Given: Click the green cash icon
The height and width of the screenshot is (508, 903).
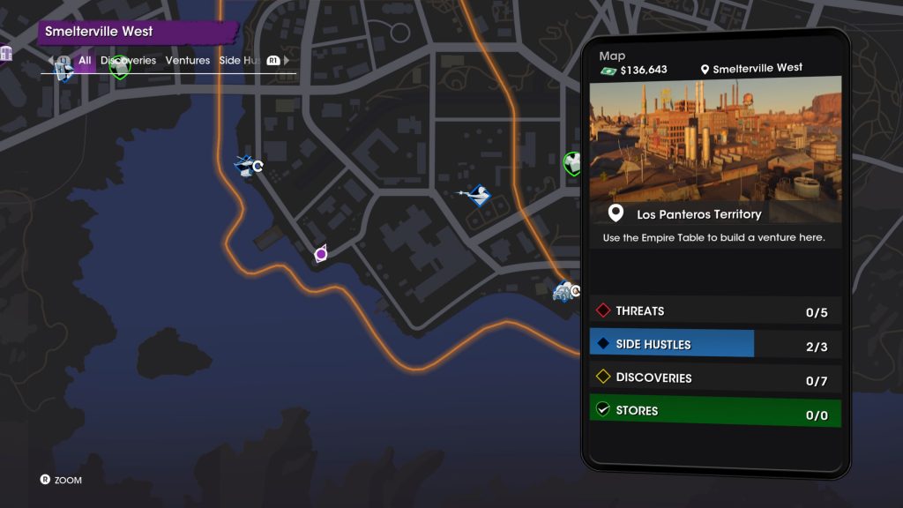Looking at the screenshot, I should pos(608,71).
